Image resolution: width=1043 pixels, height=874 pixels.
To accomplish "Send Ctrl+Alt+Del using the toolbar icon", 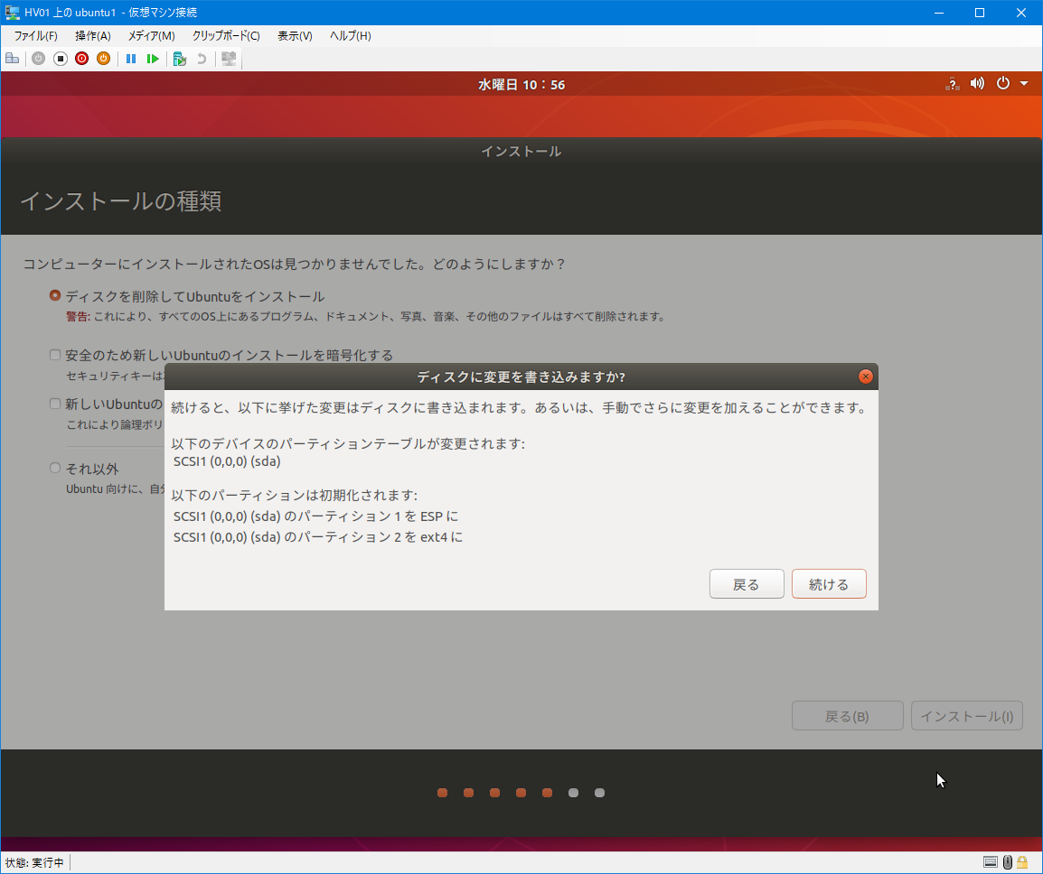I will pyautogui.click(x=12, y=58).
